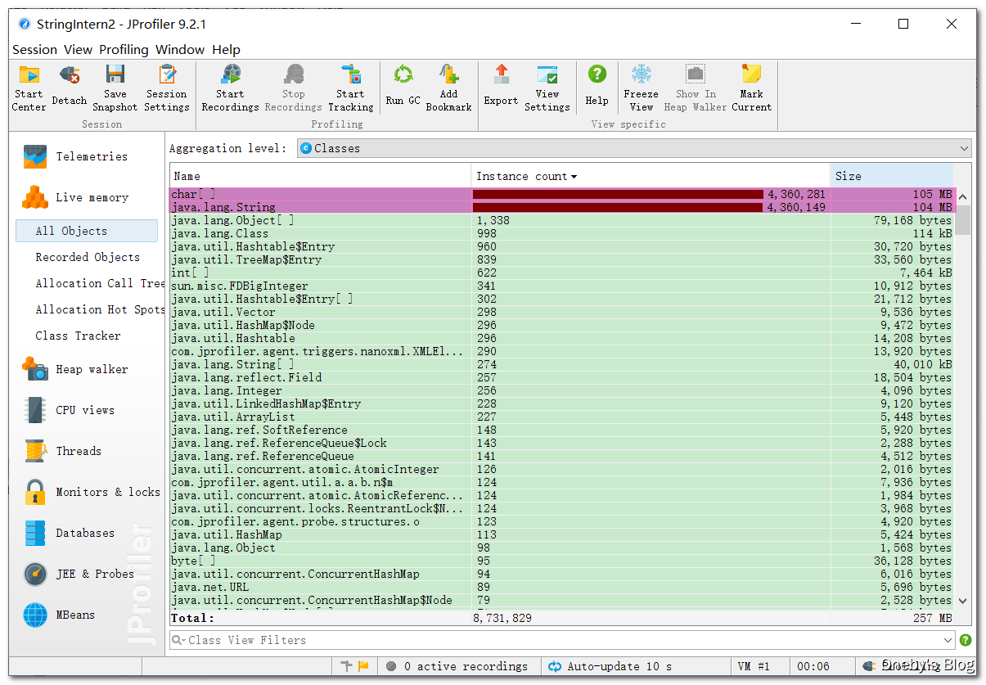986x685 pixels.
Task: Click Save Snapshot in toolbar
Action: coord(115,88)
